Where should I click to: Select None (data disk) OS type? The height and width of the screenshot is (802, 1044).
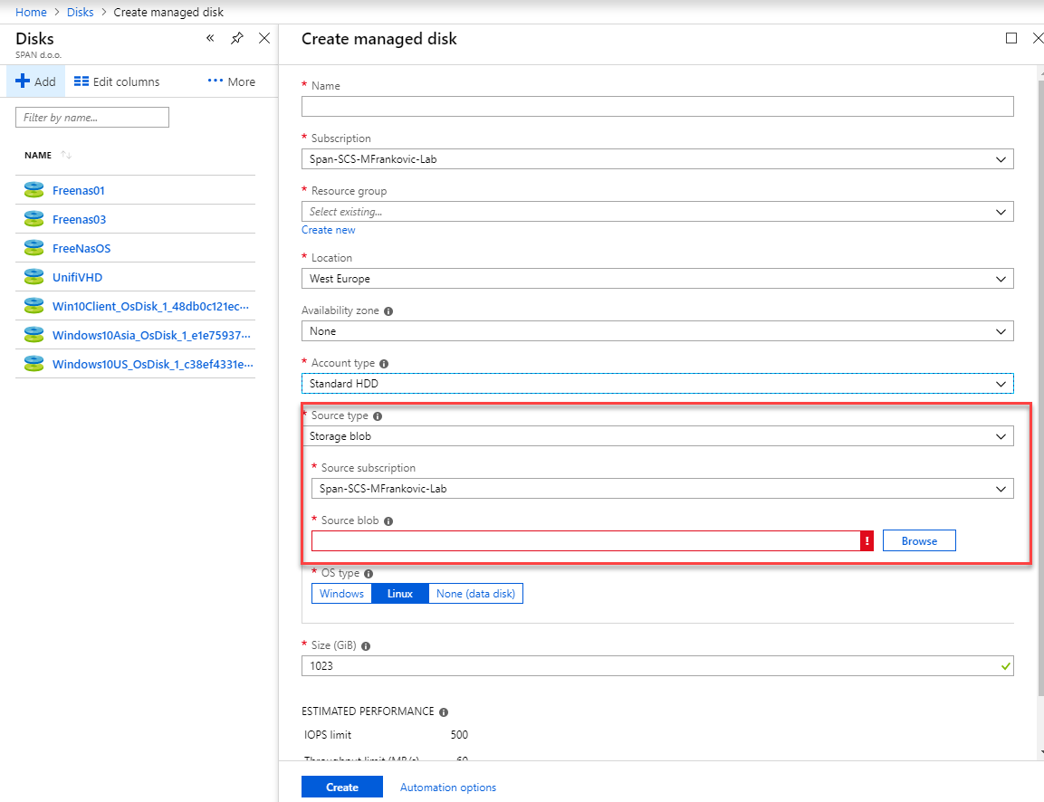(474, 593)
